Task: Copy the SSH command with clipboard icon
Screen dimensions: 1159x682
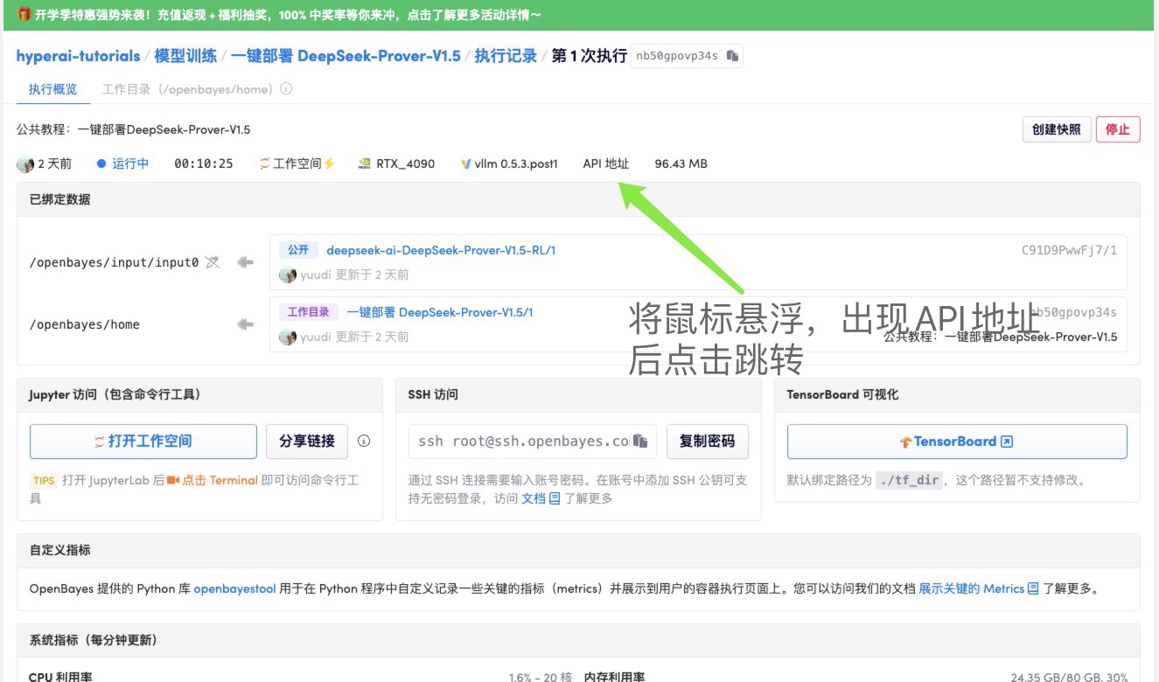Action: click(640, 441)
